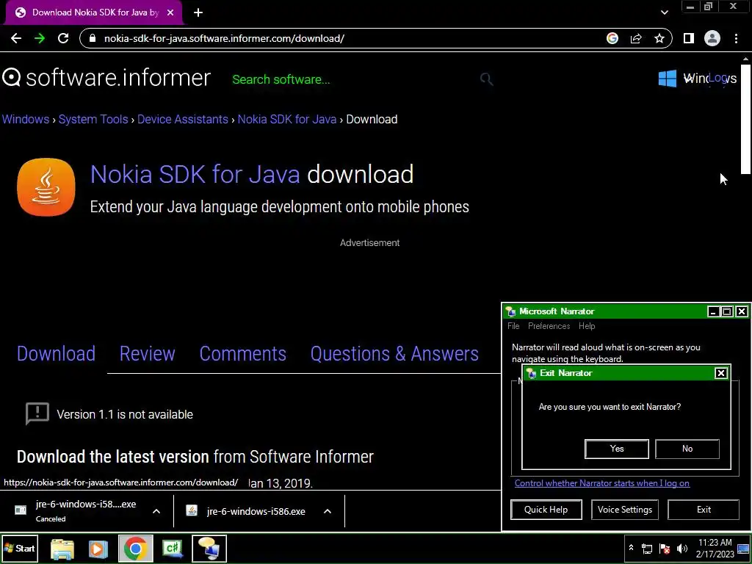
Task: Open Narrator File menu
Action: [x=513, y=326]
